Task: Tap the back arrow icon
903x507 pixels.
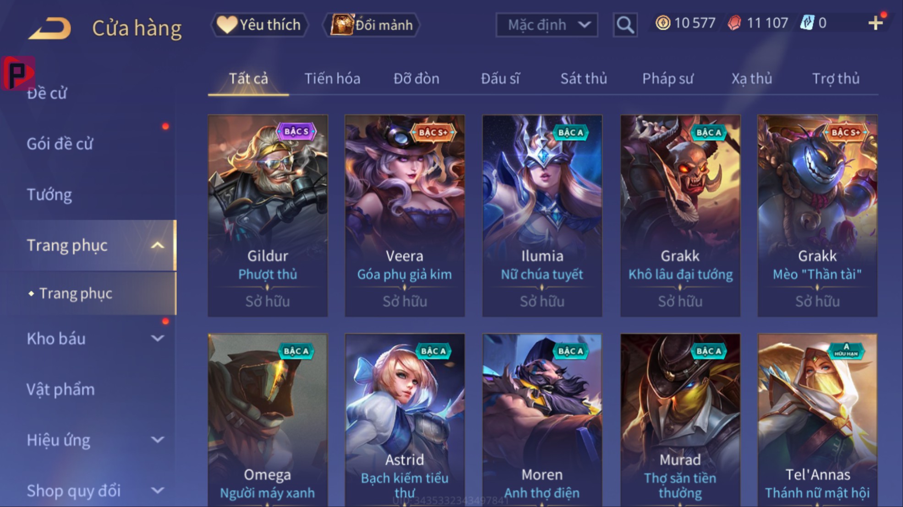Action: [x=50, y=27]
